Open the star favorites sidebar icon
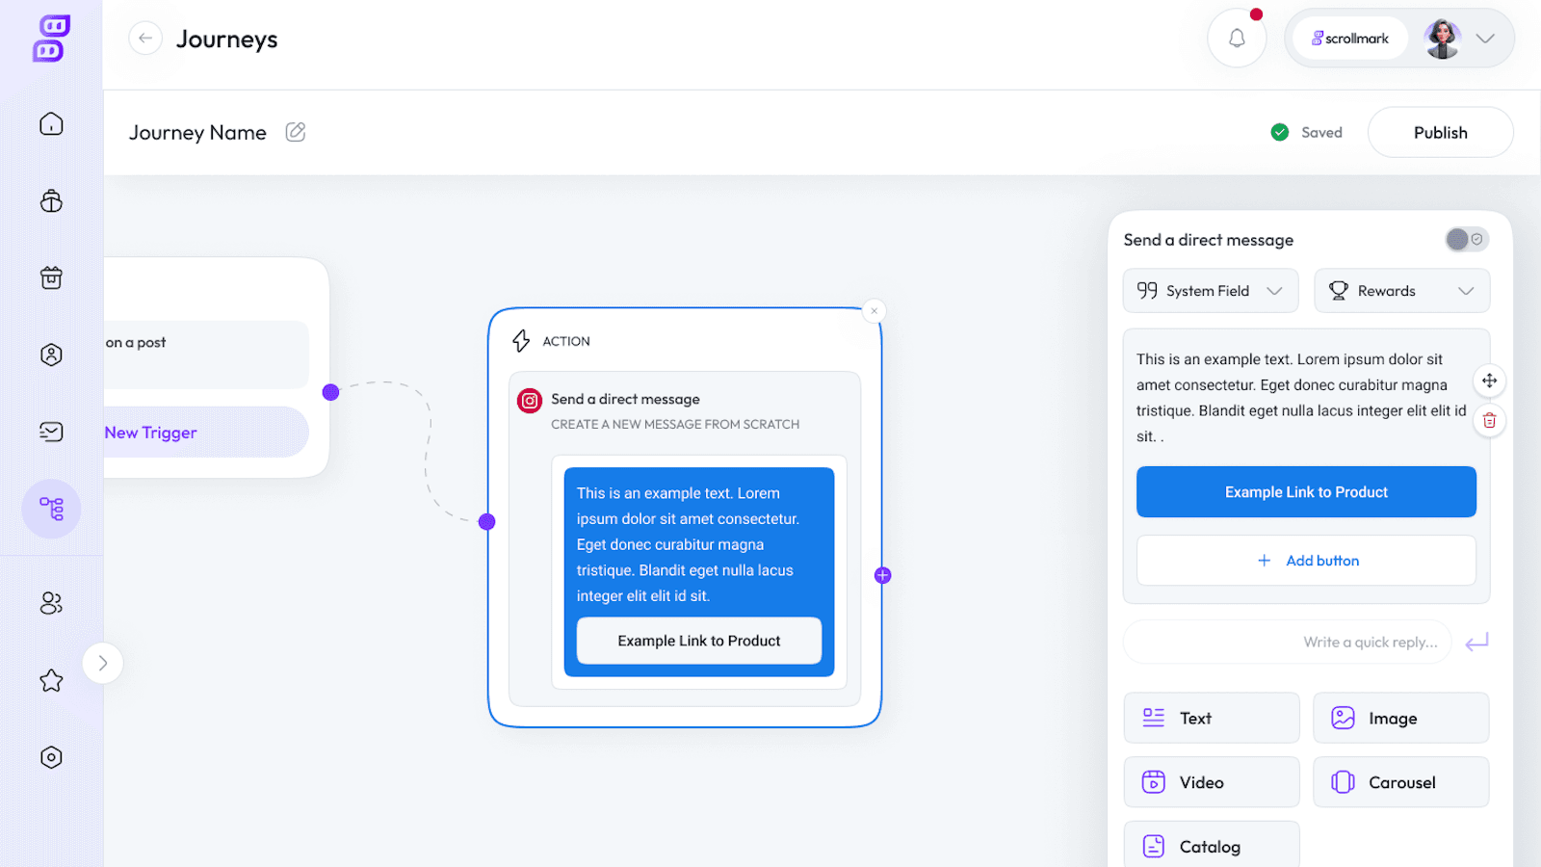Image resolution: width=1541 pixels, height=867 pixels. [x=51, y=681]
